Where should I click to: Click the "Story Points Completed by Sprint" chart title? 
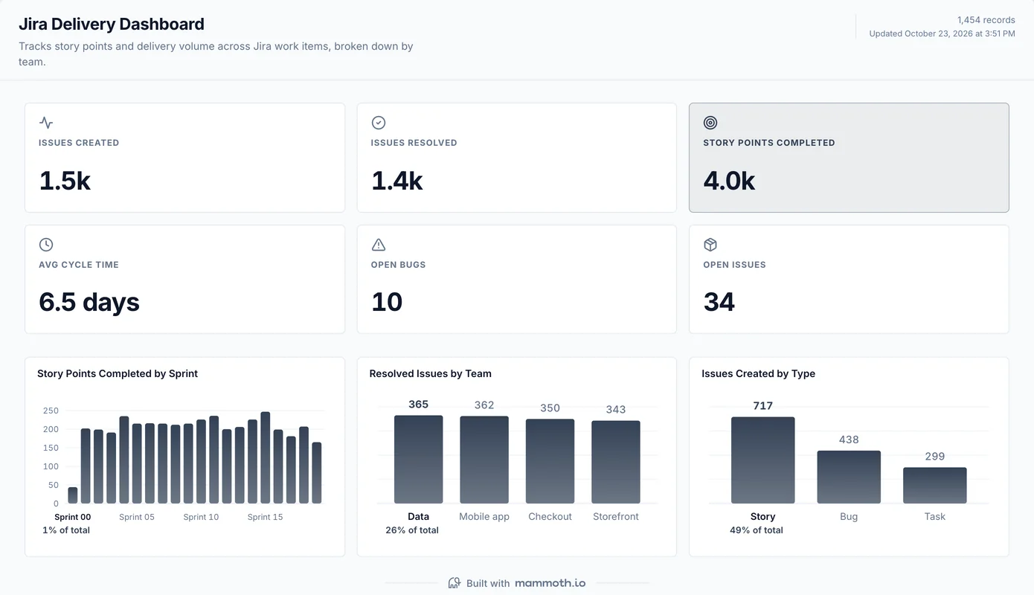(x=118, y=373)
